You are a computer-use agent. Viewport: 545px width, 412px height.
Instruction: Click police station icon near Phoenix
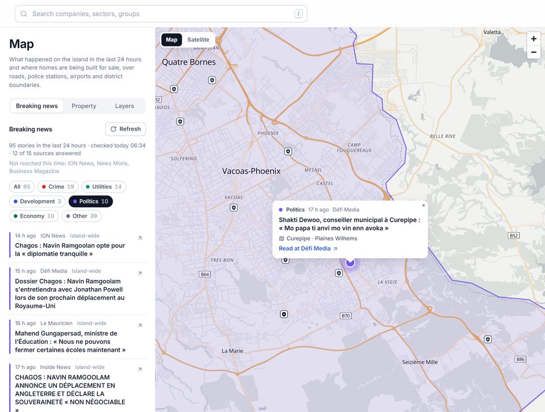tap(288, 151)
